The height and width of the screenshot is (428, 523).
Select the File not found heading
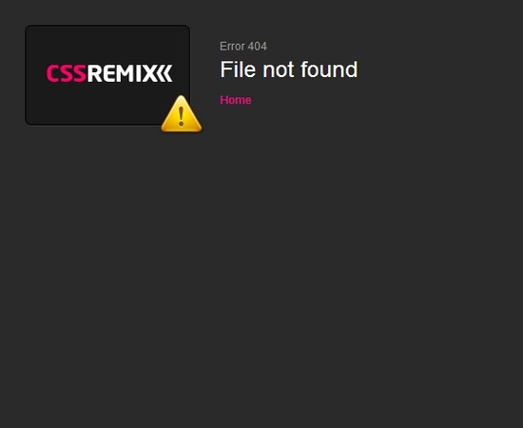[289, 69]
